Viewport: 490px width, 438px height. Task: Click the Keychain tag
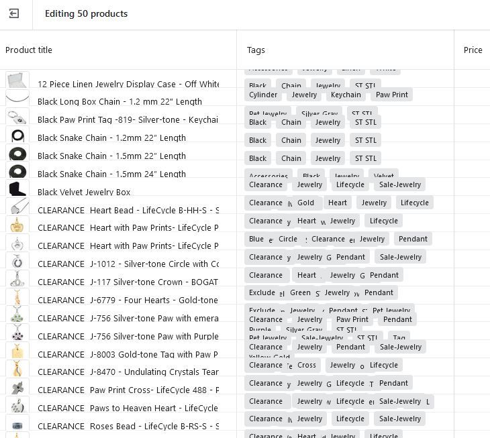[346, 95]
